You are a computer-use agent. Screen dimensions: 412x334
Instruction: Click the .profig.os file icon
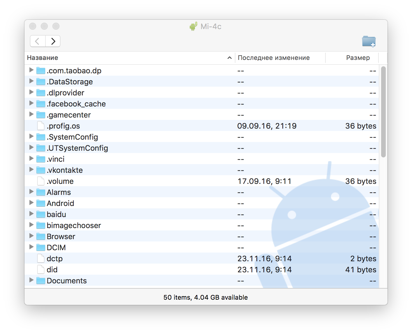(x=41, y=126)
